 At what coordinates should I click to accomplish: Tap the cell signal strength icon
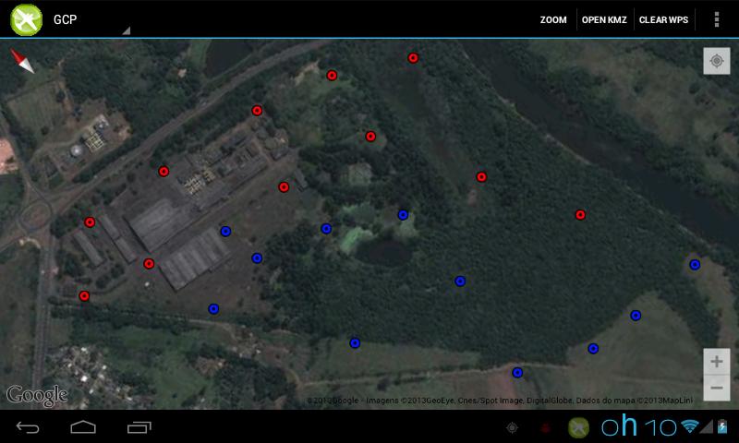coord(706,426)
